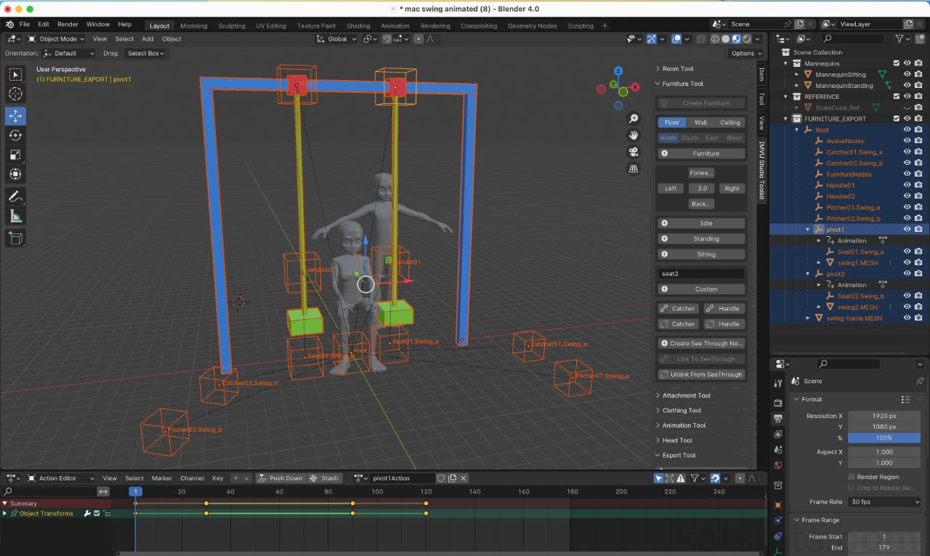Activate the Rotate tool
The height and width of the screenshot is (556, 930).
pyautogui.click(x=16, y=135)
